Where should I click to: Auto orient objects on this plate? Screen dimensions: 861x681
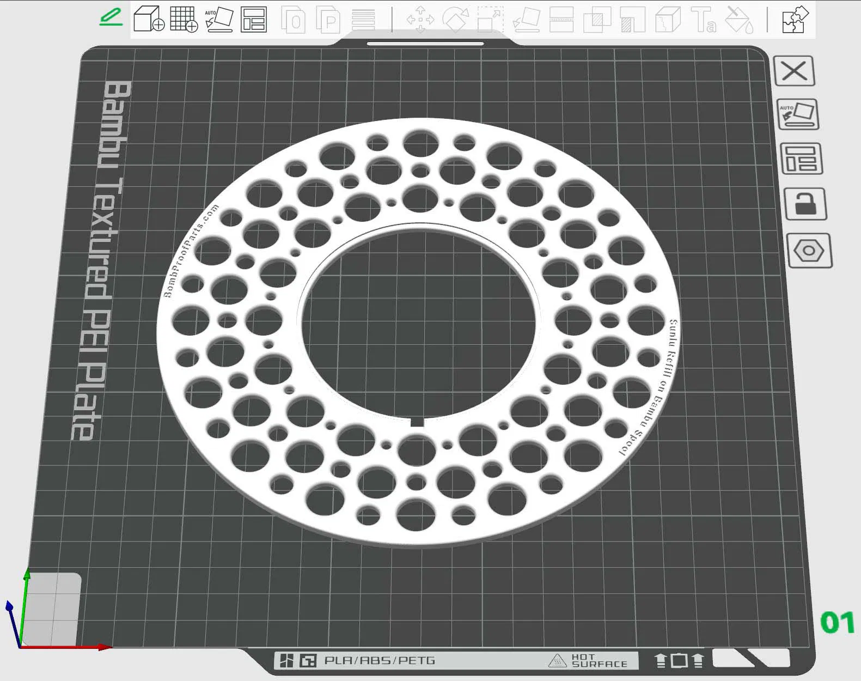click(798, 114)
